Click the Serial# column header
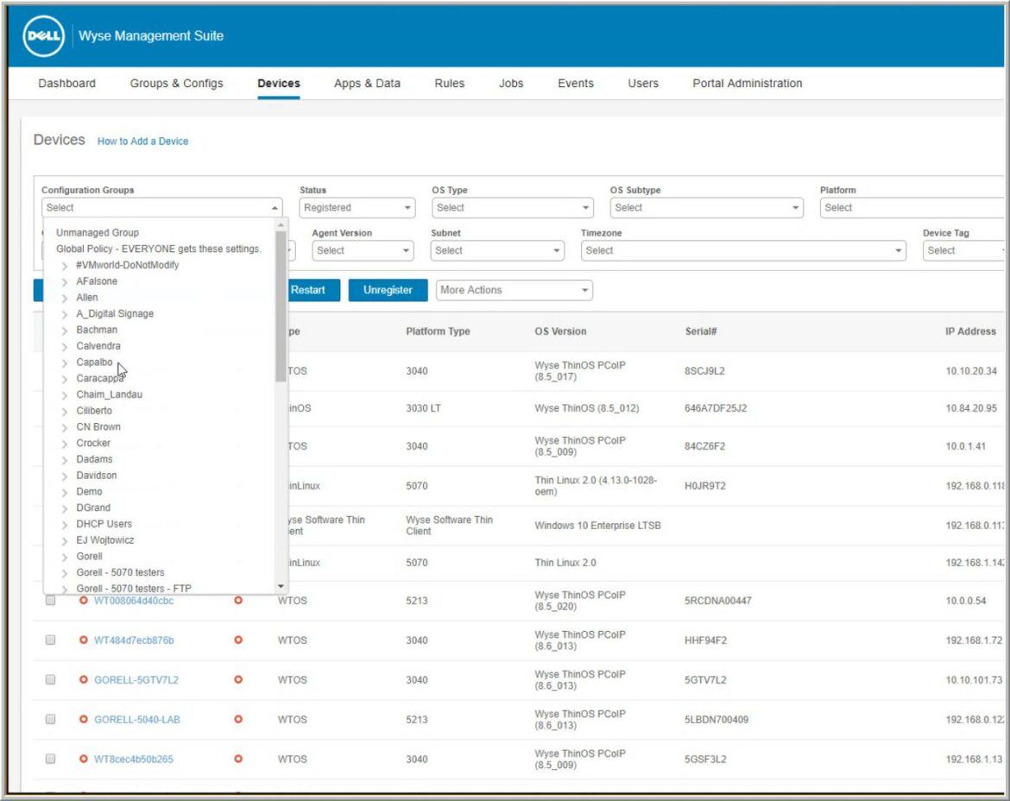The height and width of the screenshot is (801, 1010). coord(701,331)
